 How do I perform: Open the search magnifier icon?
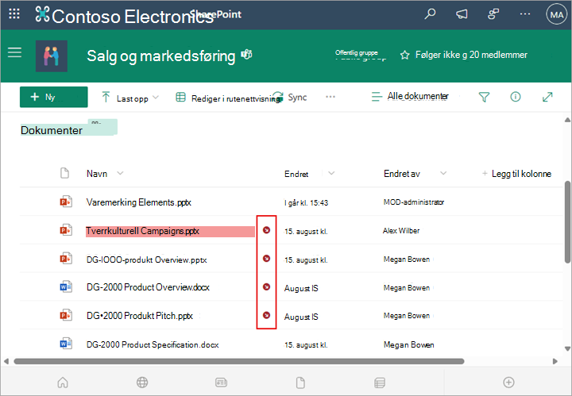tap(430, 14)
